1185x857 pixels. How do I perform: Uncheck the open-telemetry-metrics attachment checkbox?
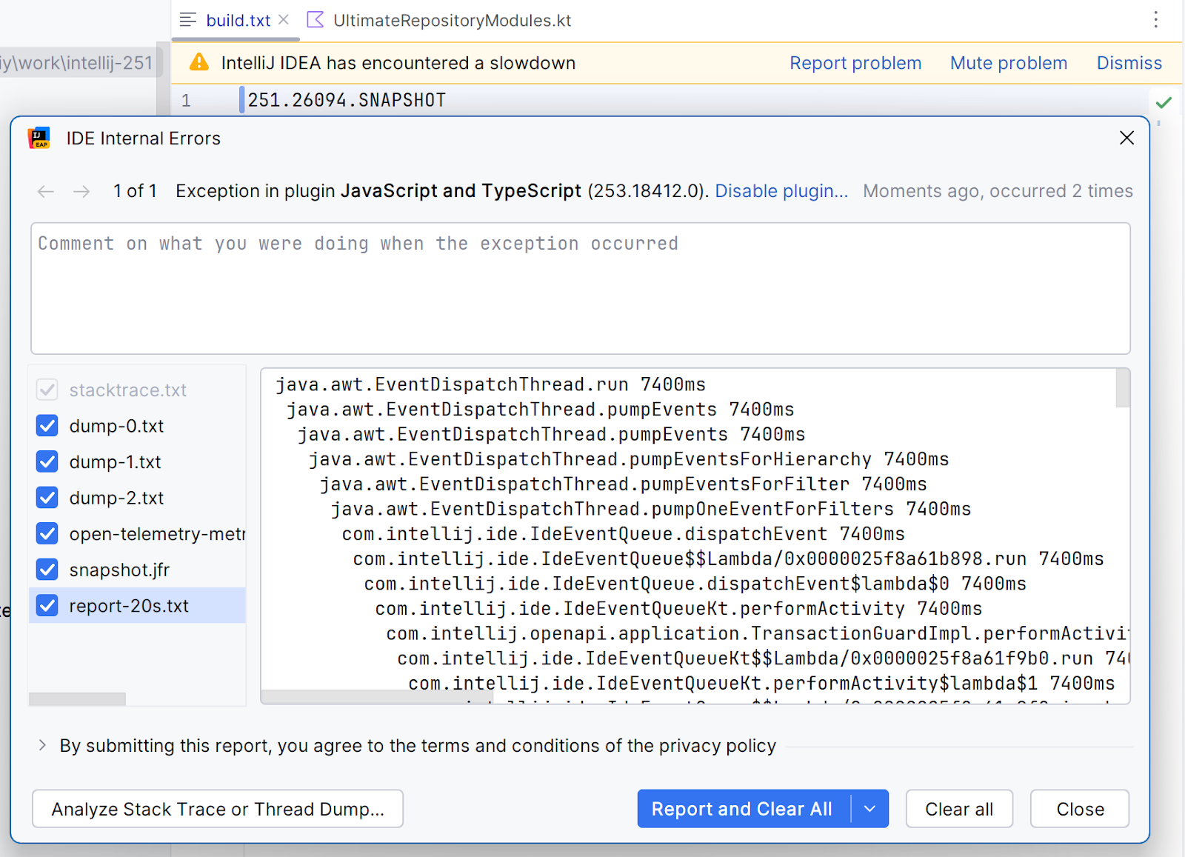click(47, 534)
